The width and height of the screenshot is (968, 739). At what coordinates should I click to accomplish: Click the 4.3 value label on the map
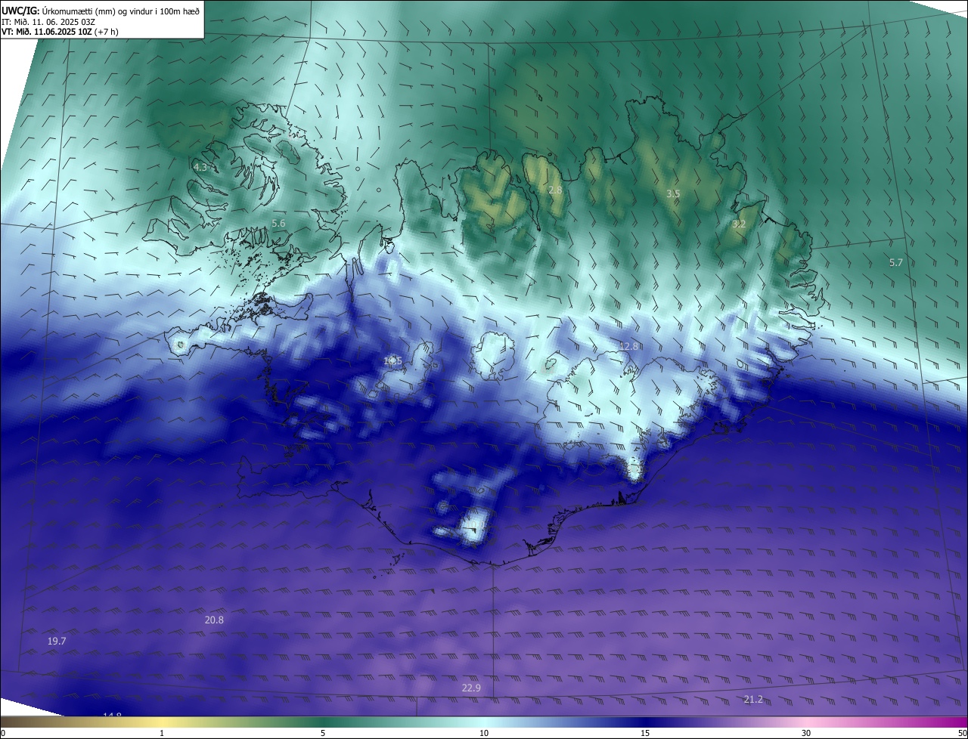pyautogui.click(x=200, y=167)
